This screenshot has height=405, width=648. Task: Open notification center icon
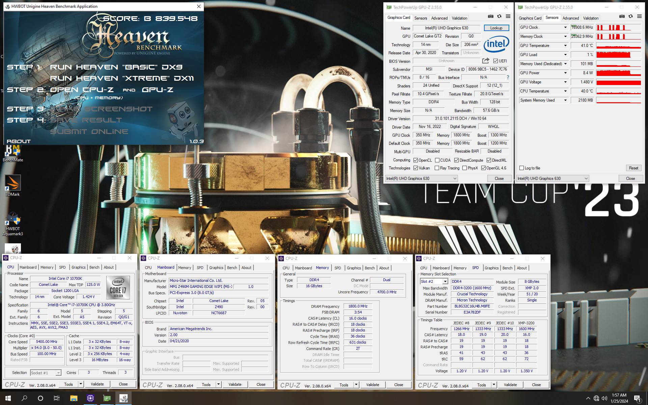click(638, 398)
